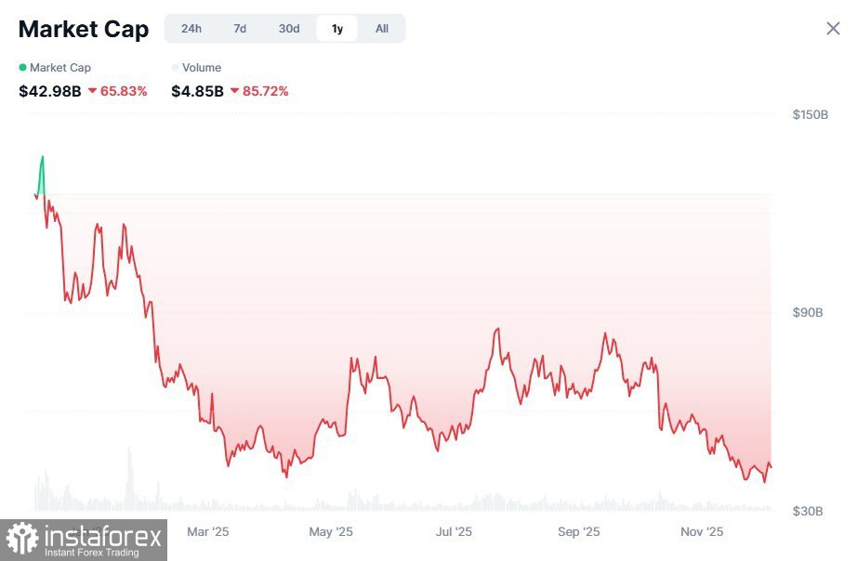Show the All time range
Viewport: 858px width, 561px height.
[x=382, y=29]
